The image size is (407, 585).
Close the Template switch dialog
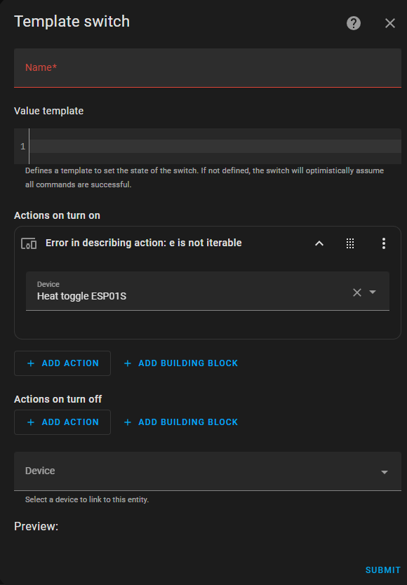tap(390, 23)
